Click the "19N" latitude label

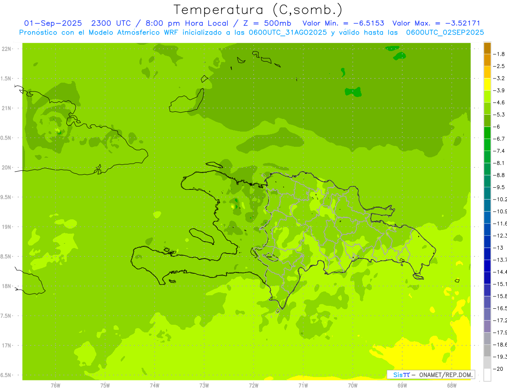click(x=7, y=227)
